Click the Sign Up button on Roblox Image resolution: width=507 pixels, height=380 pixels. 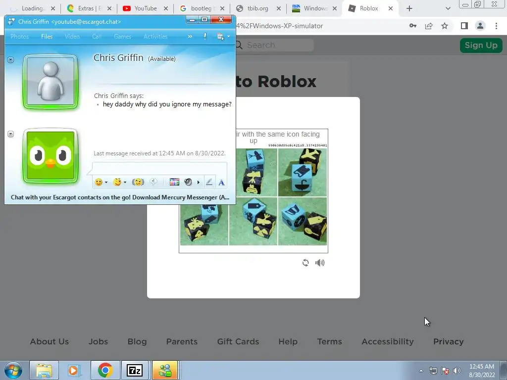[481, 45]
